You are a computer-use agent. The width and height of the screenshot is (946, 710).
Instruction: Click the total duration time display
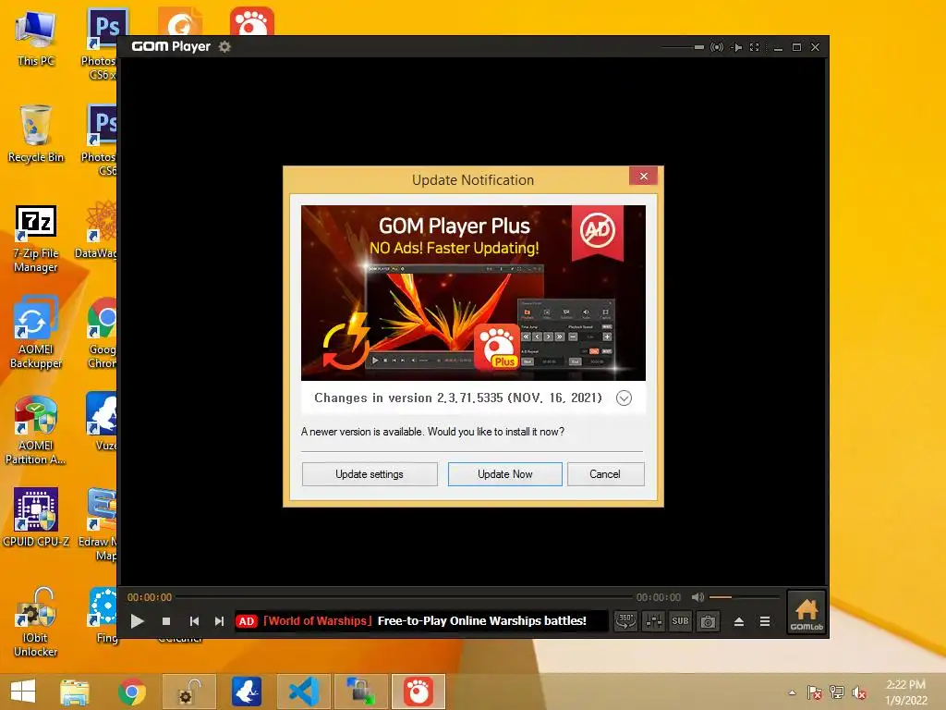658,597
